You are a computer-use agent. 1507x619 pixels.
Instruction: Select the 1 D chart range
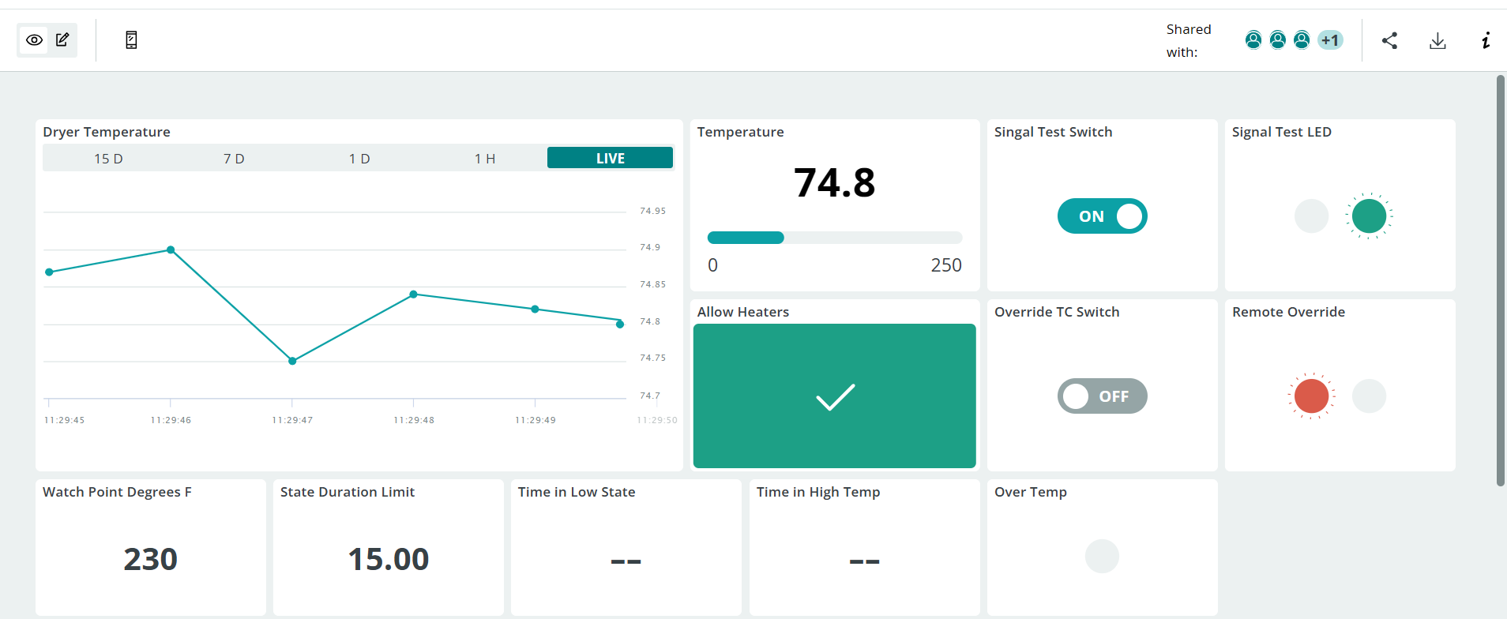point(359,159)
